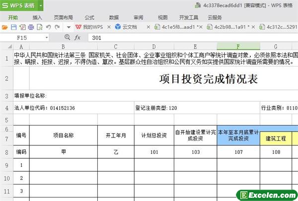Click the Export to PDF icon
298x201 pixels.
[x=22, y=26]
